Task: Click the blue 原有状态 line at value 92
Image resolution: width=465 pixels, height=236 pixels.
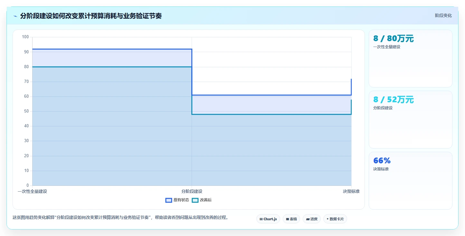Action: (x=112, y=49)
